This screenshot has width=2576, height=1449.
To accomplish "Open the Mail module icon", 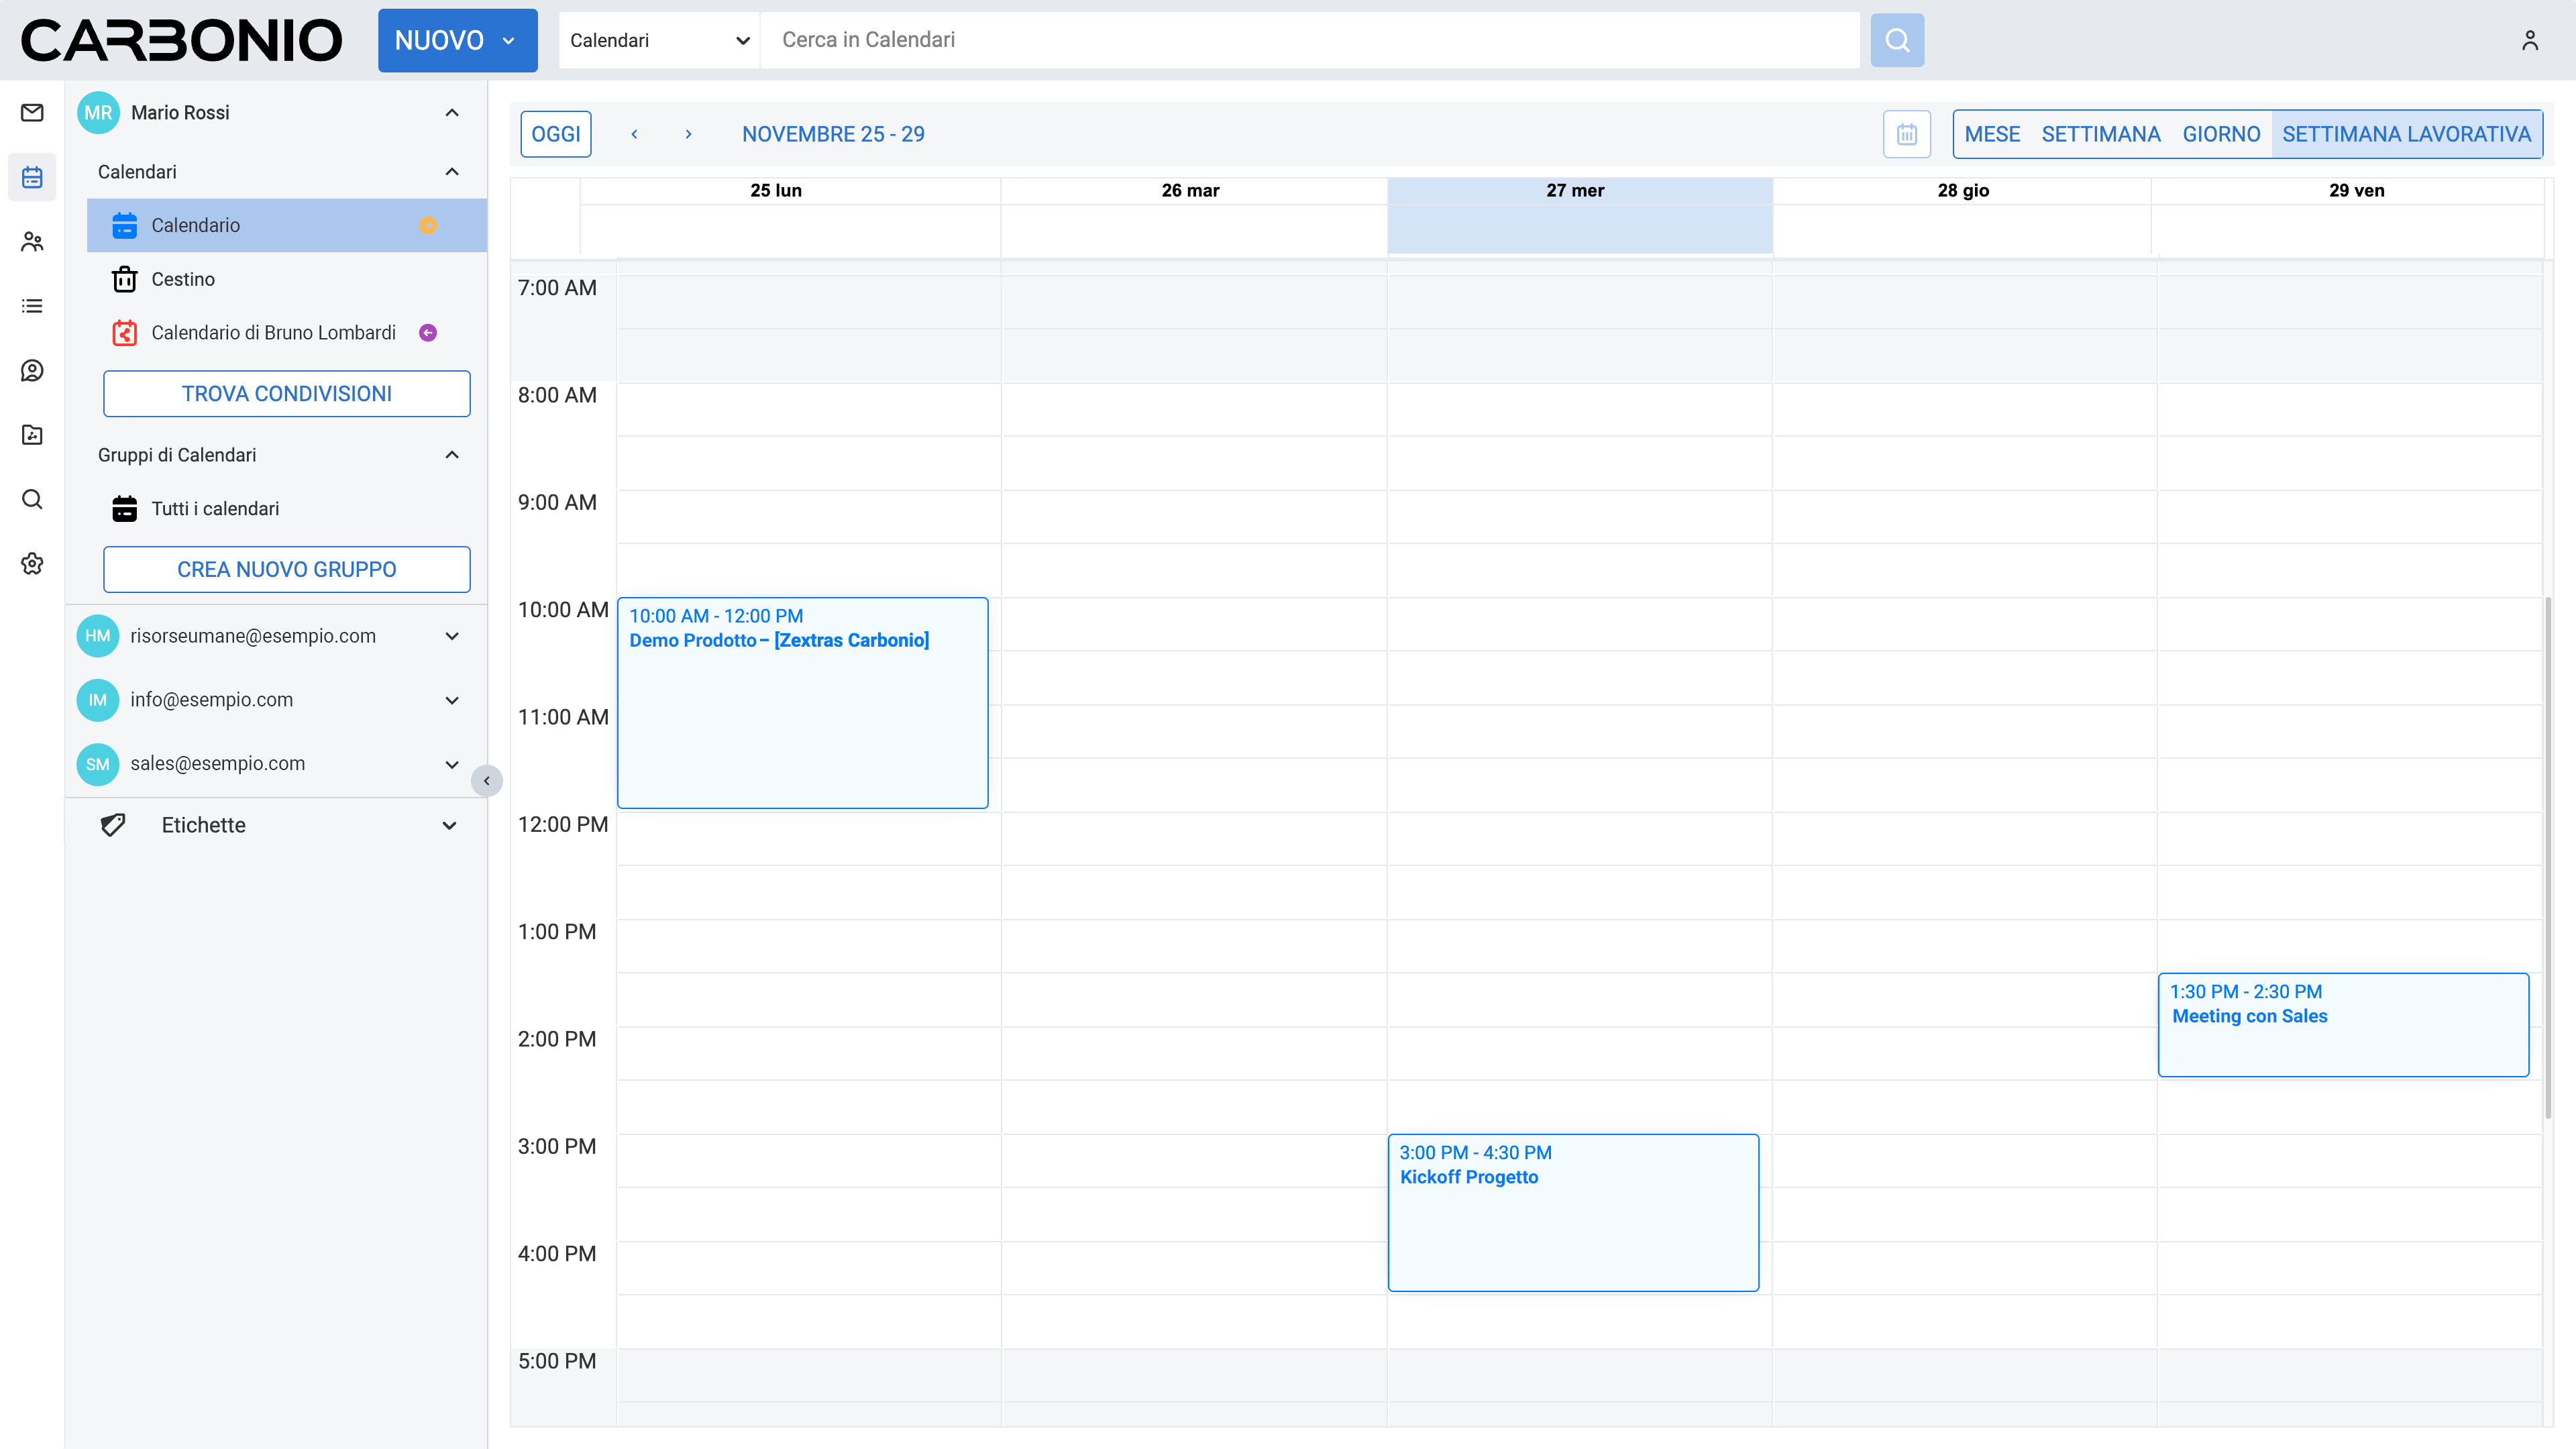I will click(x=32, y=113).
